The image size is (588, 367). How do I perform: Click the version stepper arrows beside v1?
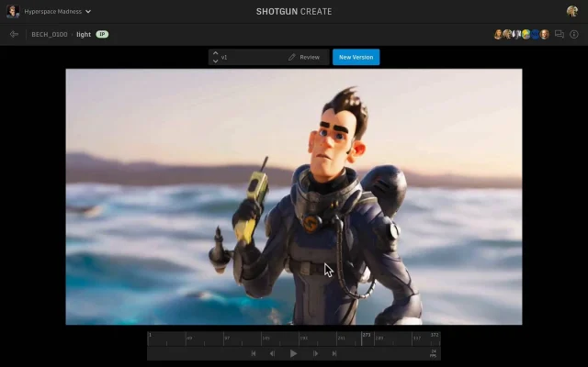pyautogui.click(x=215, y=57)
